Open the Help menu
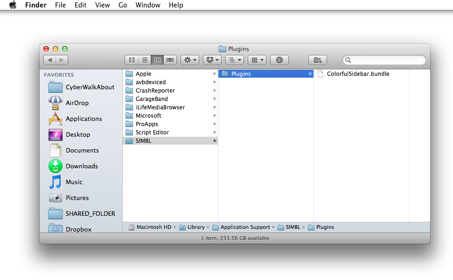This screenshot has width=453, height=280. point(176,5)
